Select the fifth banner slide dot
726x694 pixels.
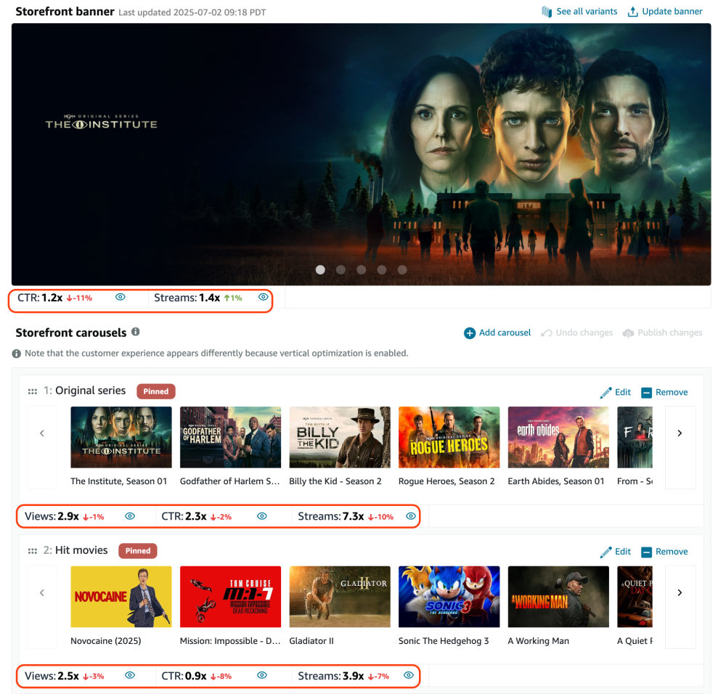402,269
